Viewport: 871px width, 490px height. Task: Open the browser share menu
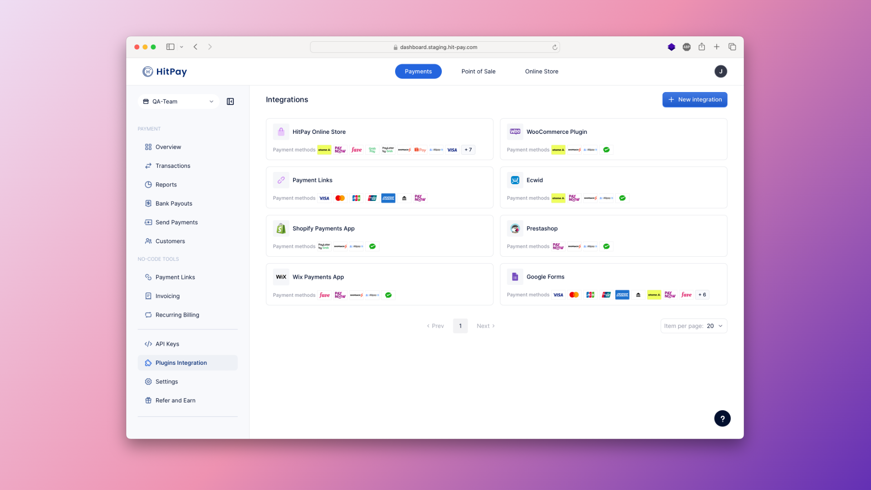702,47
